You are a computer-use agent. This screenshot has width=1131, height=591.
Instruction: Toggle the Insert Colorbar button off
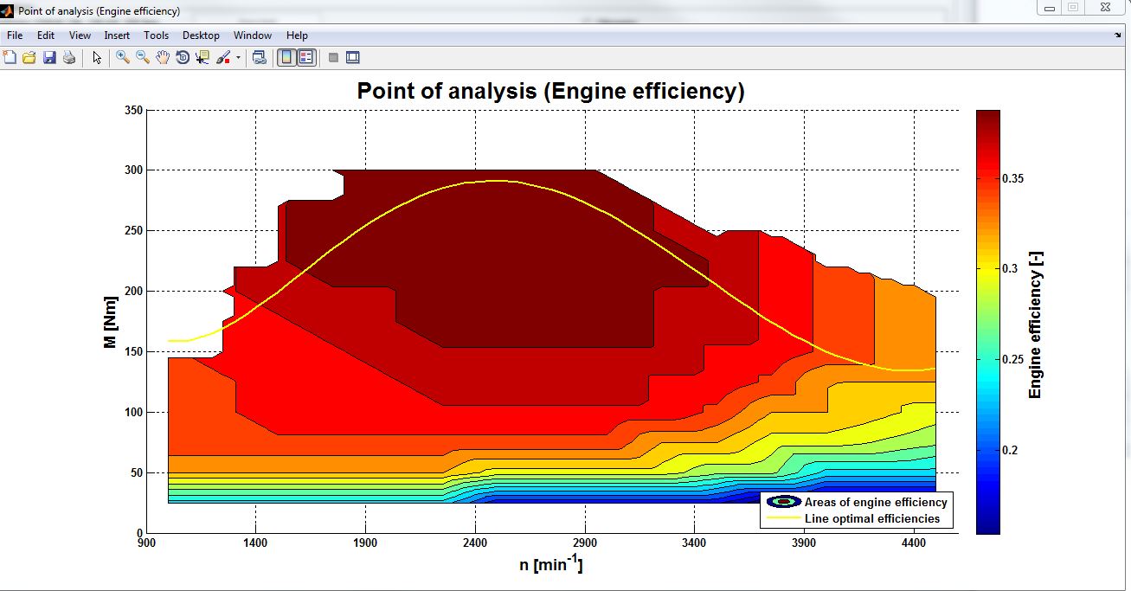pyautogui.click(x=286, y=58)
